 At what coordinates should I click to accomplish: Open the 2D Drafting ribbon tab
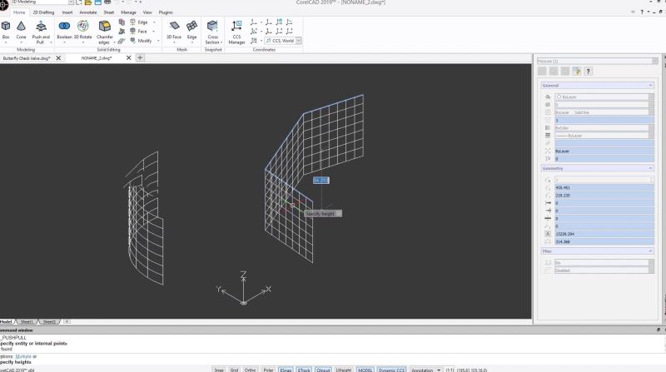[x=44, y=12]
